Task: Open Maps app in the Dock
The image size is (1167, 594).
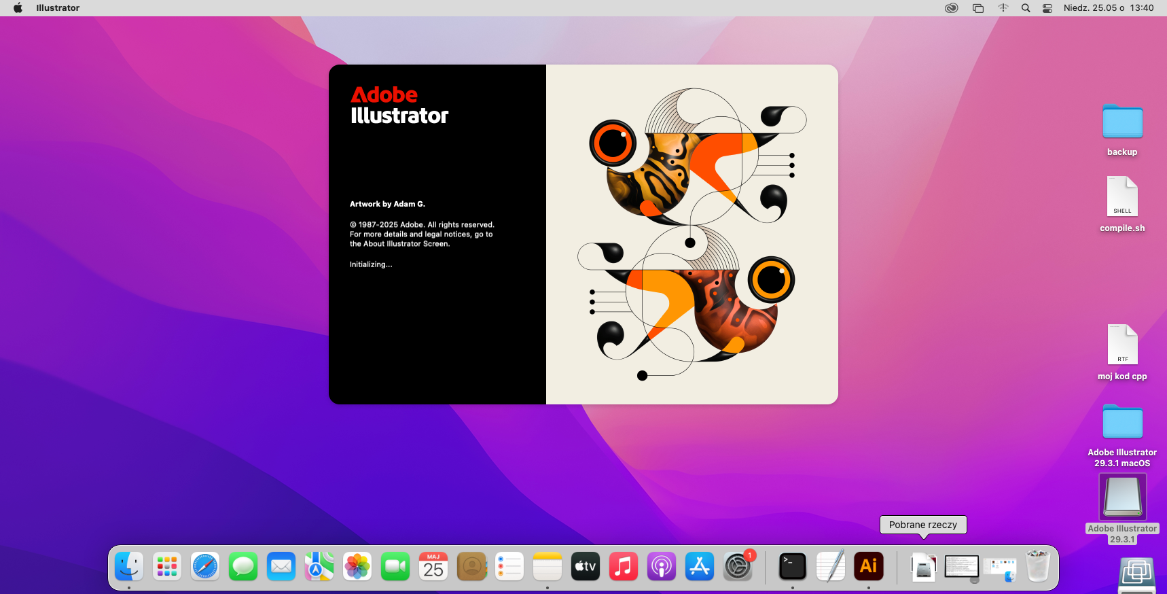Action: point(319,566)
